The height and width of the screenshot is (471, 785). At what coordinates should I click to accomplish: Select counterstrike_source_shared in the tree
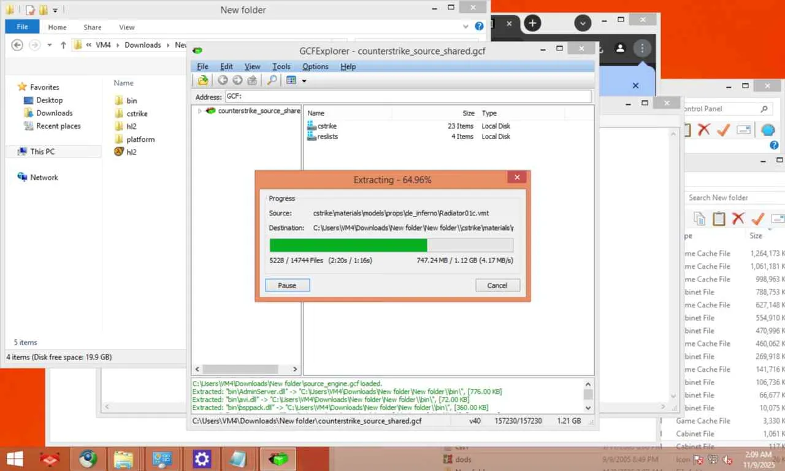pyautogui.click(x=259, y=111)
